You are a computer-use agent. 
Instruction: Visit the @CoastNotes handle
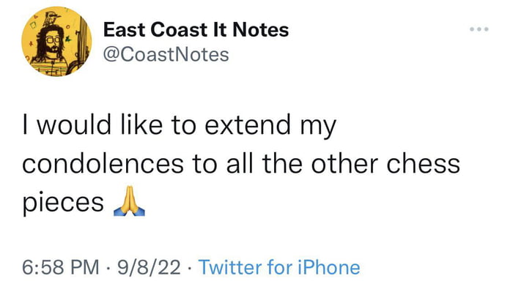tap(166, 54)
